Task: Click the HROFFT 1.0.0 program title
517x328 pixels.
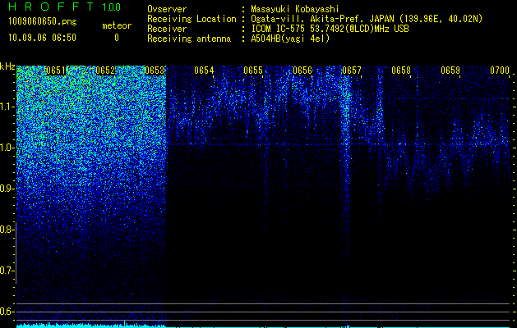Action: click(x=64, y=7)
